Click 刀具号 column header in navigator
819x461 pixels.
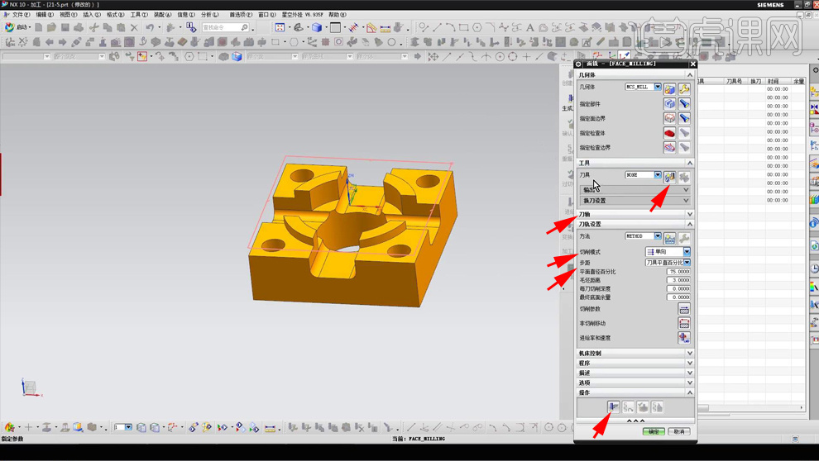coord(734,81)
